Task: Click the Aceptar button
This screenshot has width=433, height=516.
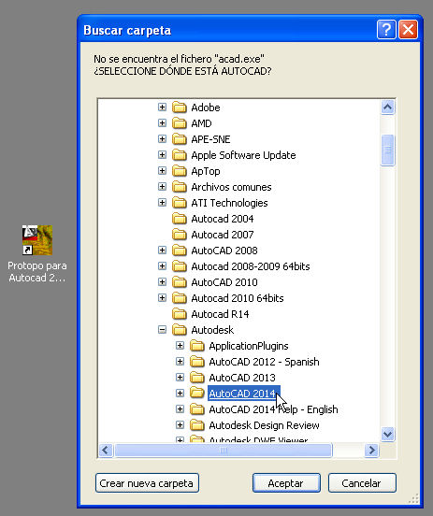Action: [x=286, y=482]
